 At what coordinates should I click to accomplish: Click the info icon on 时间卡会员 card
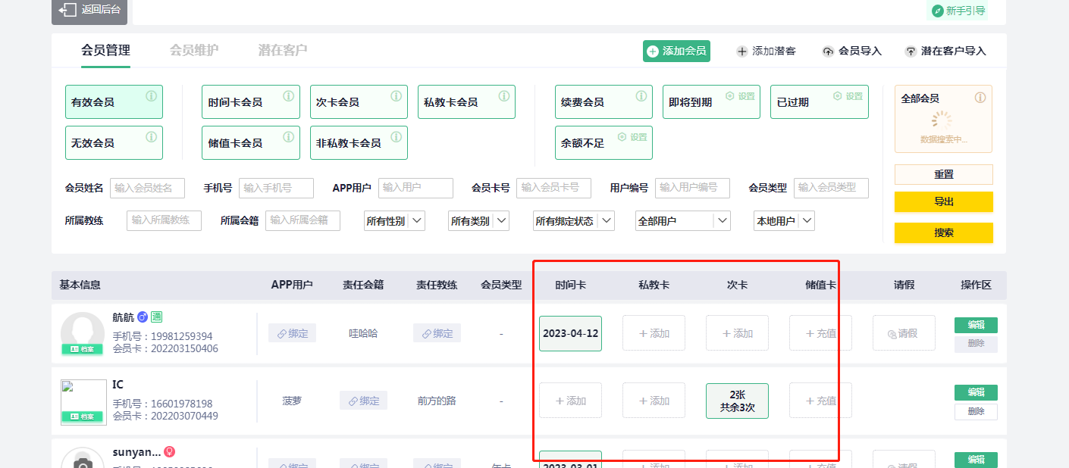pyautogui.click(x=288, y=96)
